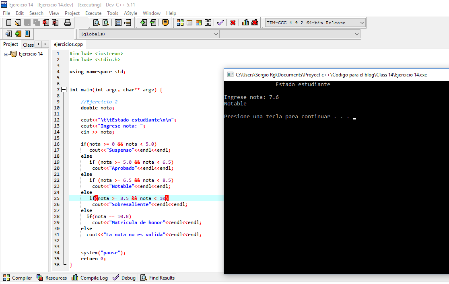Start the debugger with checkmark icon

pyautogui.click(x=220, y=23)
